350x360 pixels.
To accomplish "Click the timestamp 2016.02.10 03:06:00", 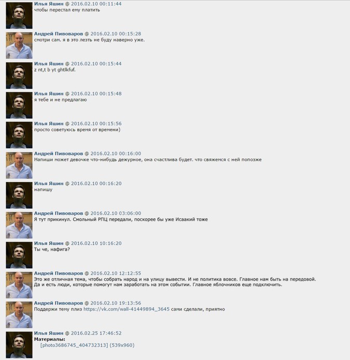I will point(116,213).
